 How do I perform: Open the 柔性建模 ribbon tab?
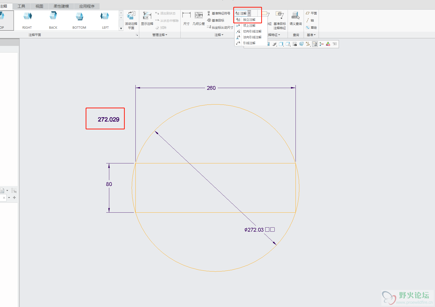(x=61, y=6)
